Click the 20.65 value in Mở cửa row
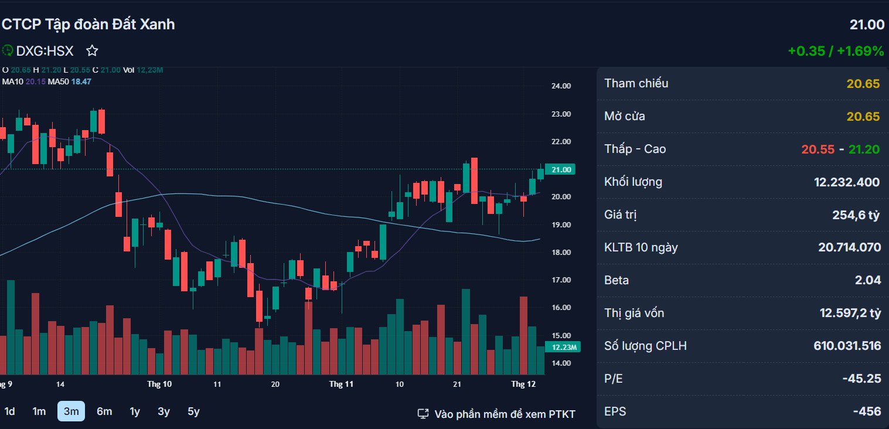 click(863, 117)
